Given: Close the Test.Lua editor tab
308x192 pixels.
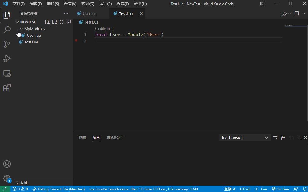Looking at the screenshot, I should pyautogui.click(x=141, y=14).
